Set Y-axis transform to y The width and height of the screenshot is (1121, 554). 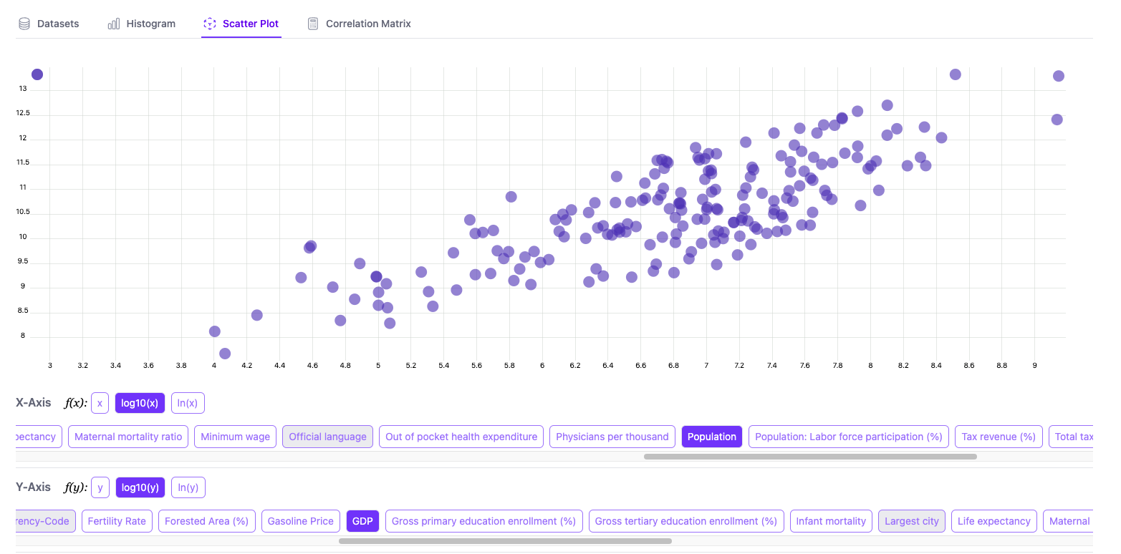(x=100, y=487)
